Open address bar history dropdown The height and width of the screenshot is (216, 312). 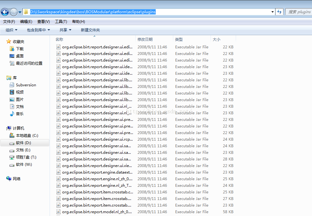coord(272,12)
